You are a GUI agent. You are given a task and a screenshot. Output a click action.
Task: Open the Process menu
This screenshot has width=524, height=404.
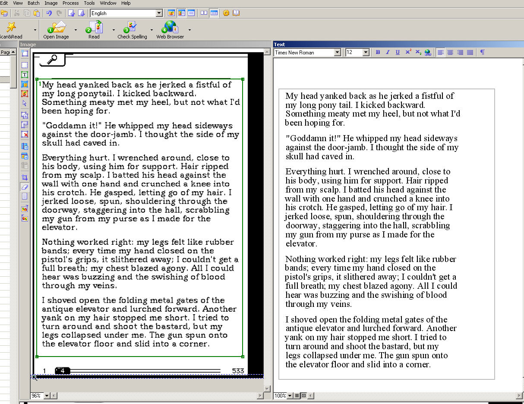71,3
